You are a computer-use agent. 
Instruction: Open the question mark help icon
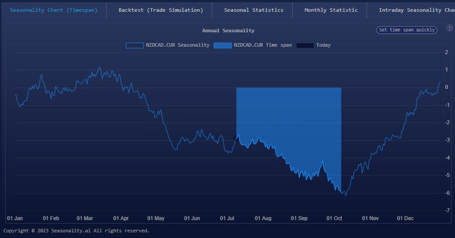[449, 27]
